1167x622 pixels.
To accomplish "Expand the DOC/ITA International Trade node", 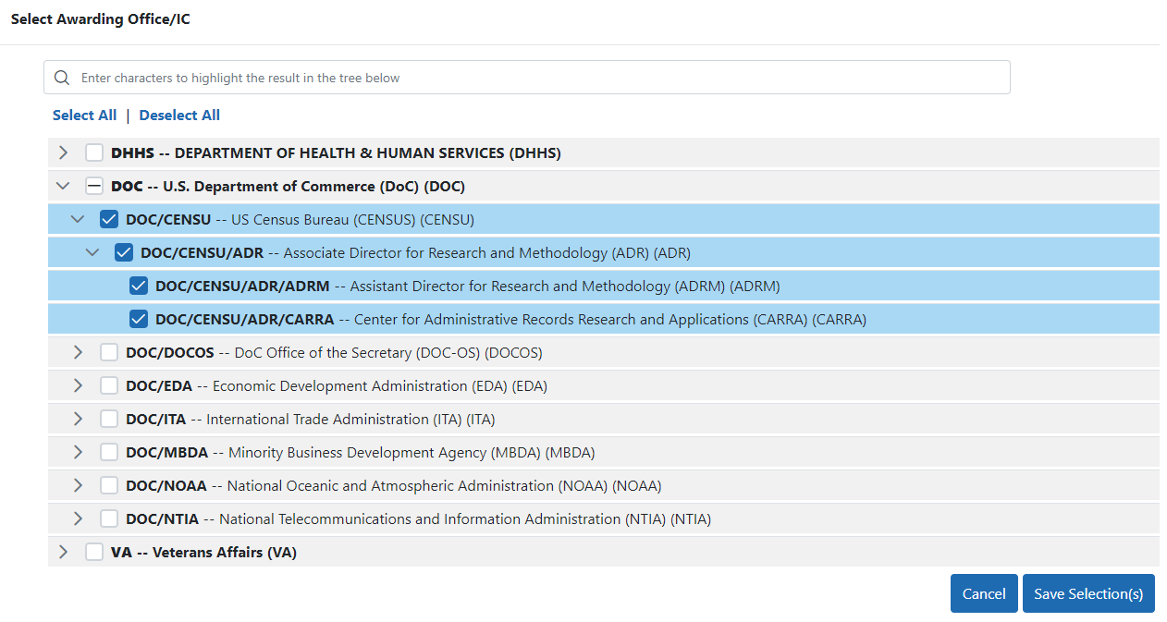I will click(x=78, y=419).
